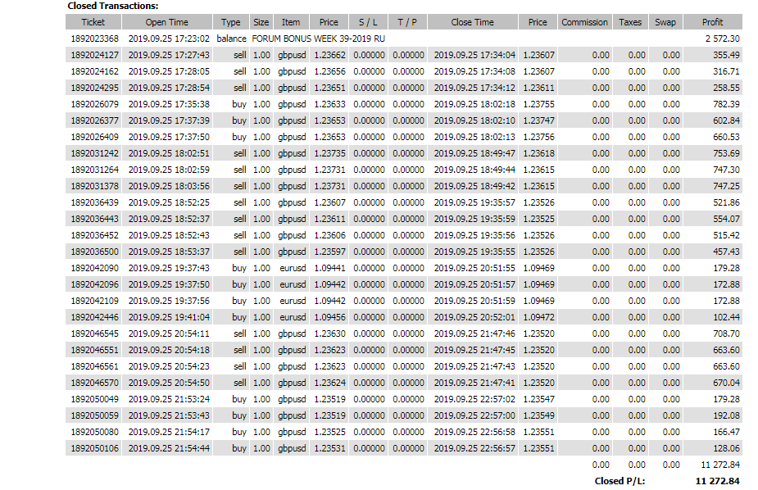
Task: Select the last ticket 1892050106
Action: [x=94, y=448]
